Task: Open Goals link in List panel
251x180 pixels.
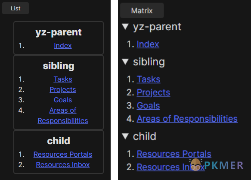Action: pyautogui.click(x=63, y=100)
